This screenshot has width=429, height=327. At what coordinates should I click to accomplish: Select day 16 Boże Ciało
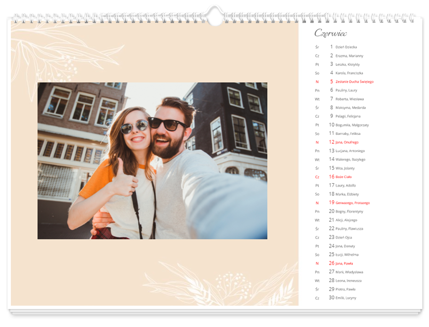(x=344, y=177)
